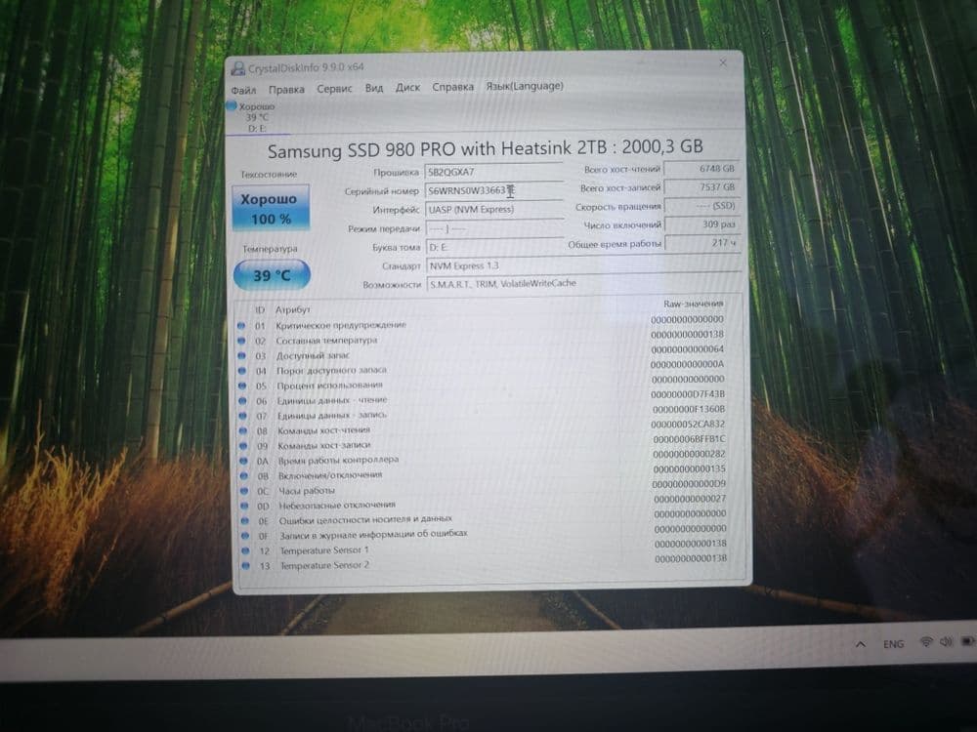Open the volume speaker tray icon
The width and height of the screenshot is (977, 732).
coord(946,641)
